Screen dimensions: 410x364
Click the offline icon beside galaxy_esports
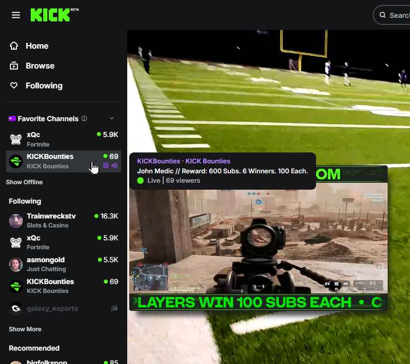pyautogui.click(x=114, y=308)
